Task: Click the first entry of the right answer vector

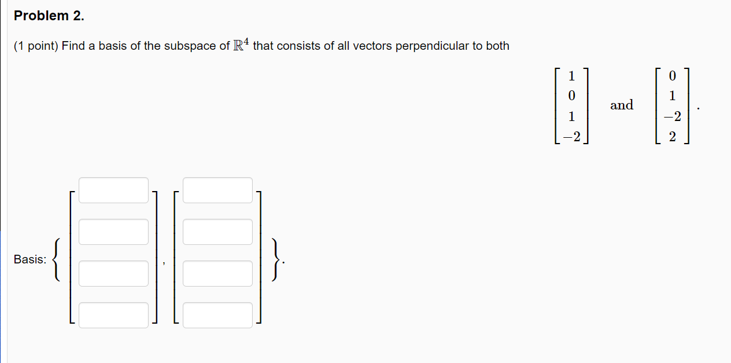Action: click(217, 190)
